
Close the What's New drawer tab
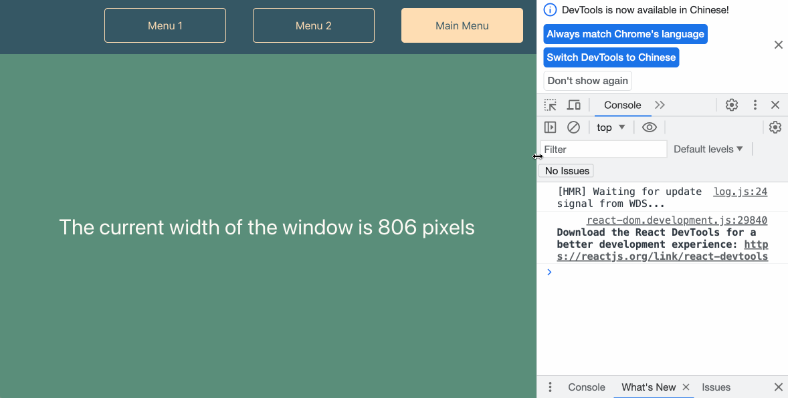coord(686,387)
